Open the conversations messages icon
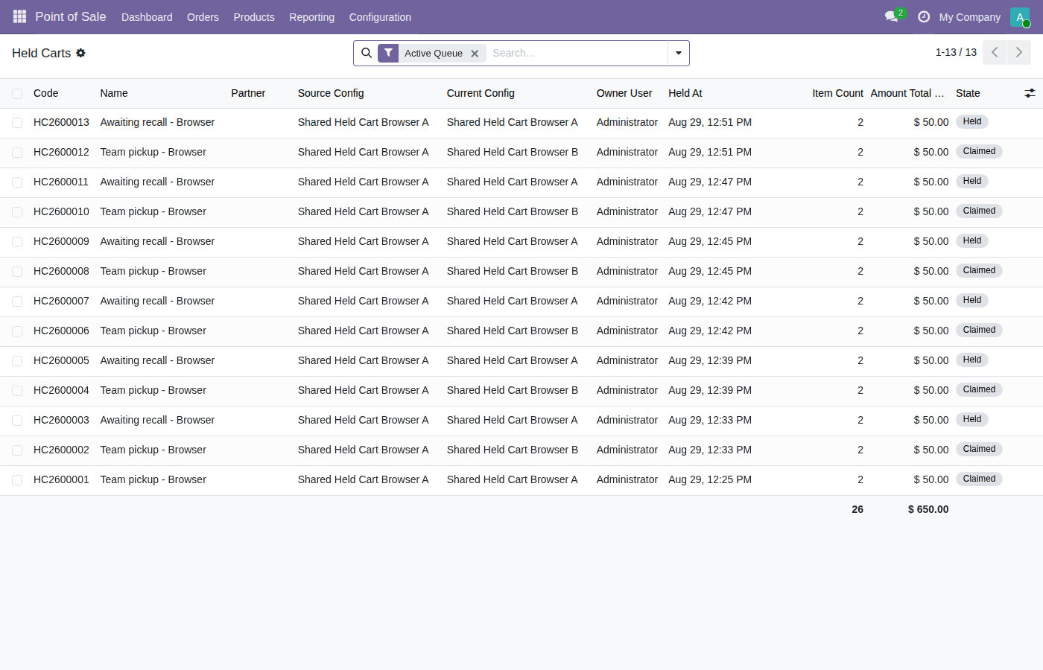The width and height of the screenshot is (1043, 670). pyautogui.click(x=892, y=16)
